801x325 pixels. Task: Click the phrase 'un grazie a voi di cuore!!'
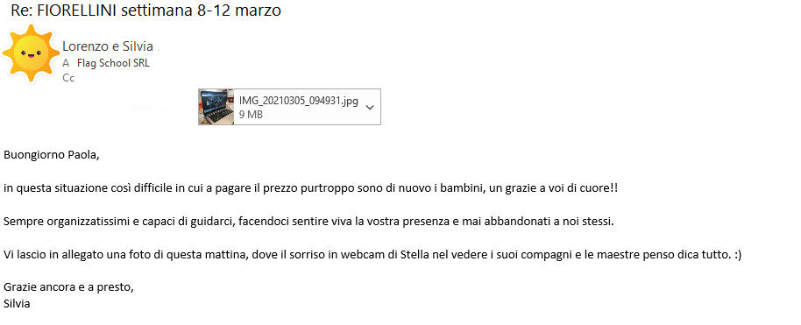tap(553, 188)
